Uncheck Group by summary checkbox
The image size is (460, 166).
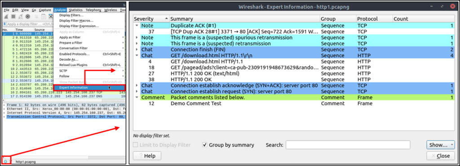[x=205, y=145]
